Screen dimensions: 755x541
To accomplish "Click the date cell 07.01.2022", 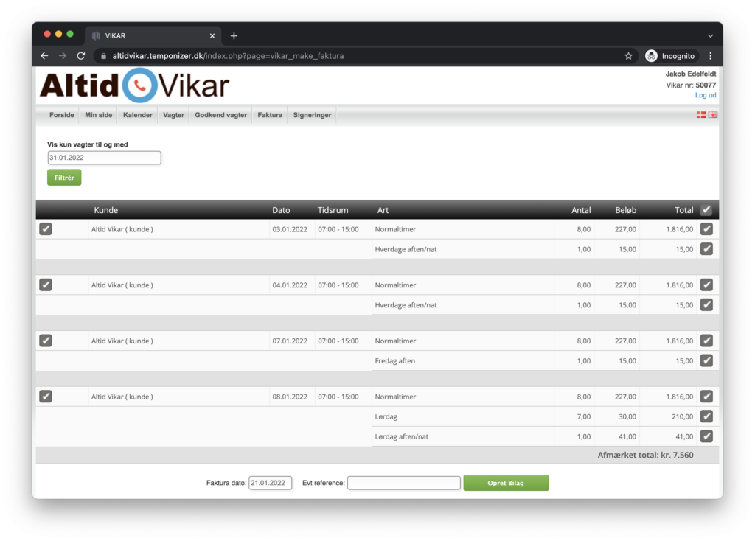I will (x=290, y=341).
